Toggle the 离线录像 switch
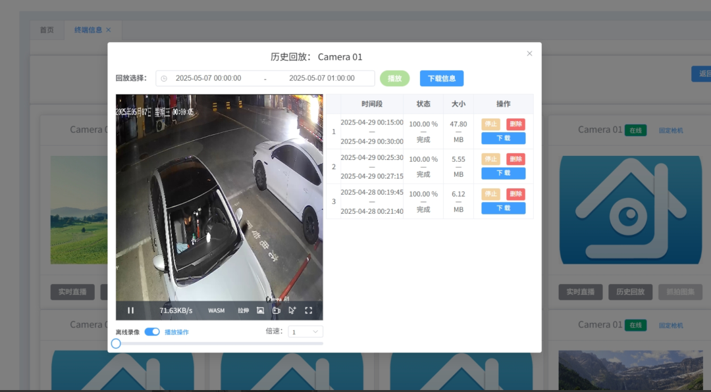 (152, 332)
